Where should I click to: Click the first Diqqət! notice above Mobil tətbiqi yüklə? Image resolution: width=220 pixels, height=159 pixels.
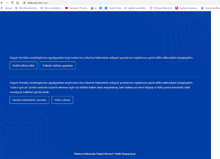[x=101, y=58]
